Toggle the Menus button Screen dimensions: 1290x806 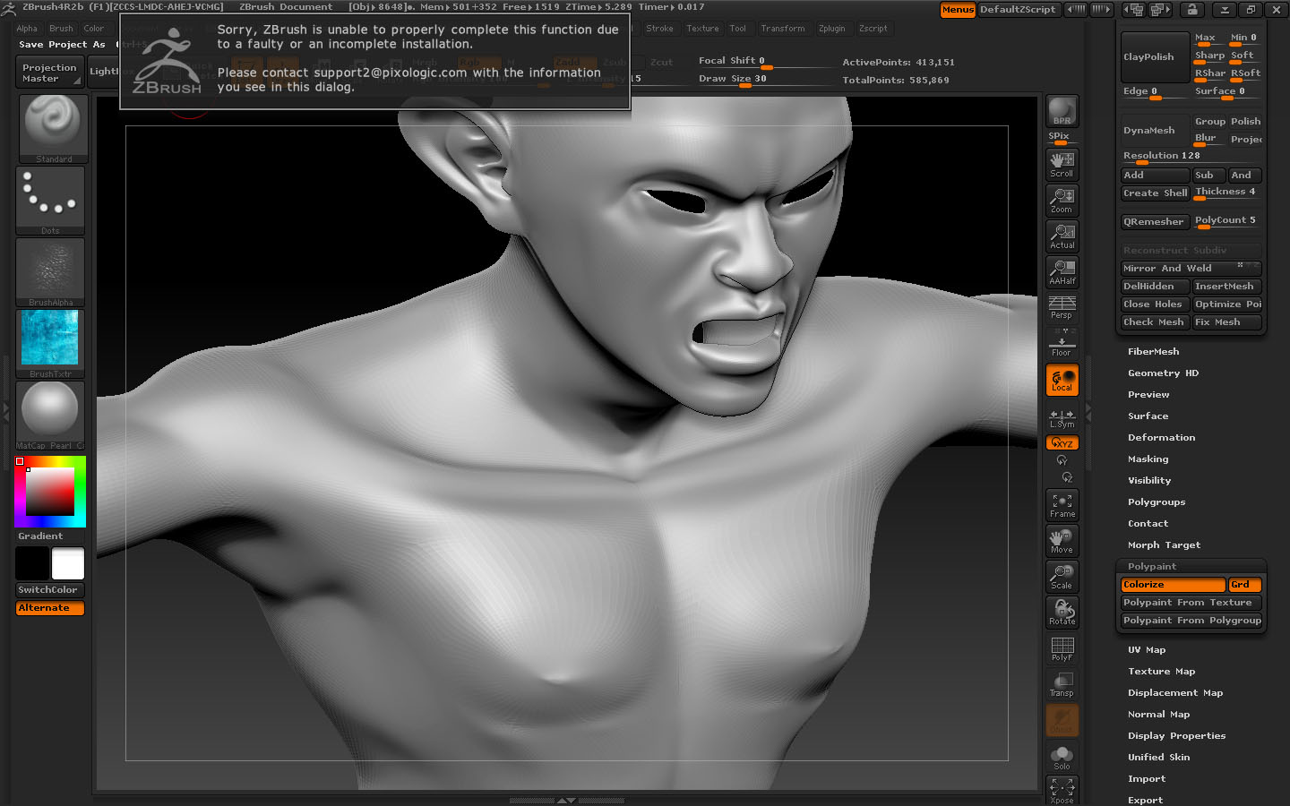[x=958, y=10]
